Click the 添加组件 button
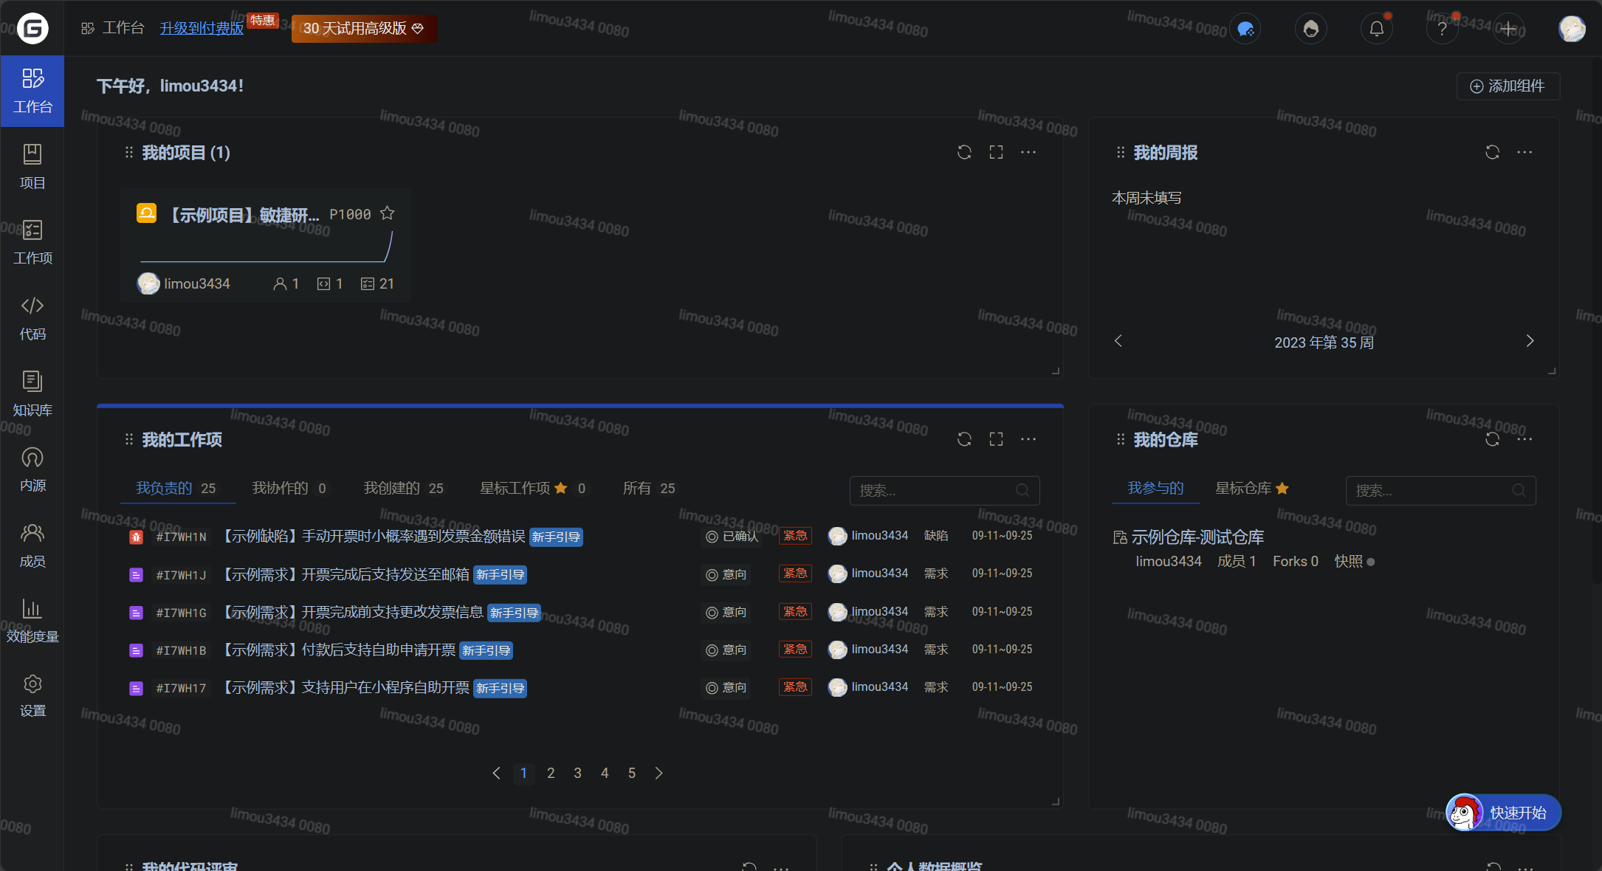The image size is (1602, 871). point(1508,86)
